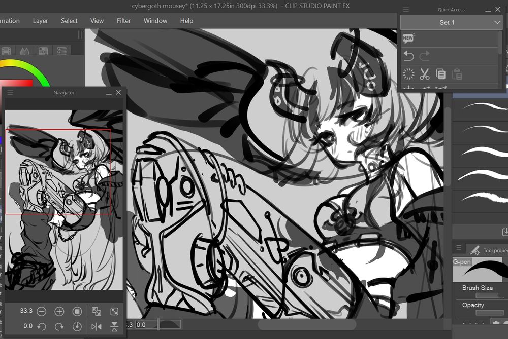The image size is (508, 339).
Task: Open the Filter menu
Action: (124, 21)
